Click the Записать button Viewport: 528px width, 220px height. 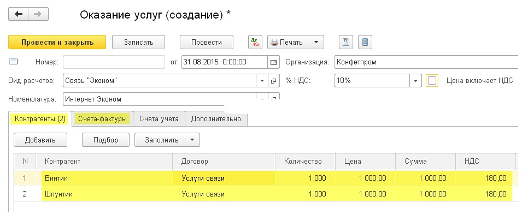pyautogui.click(x=138, y=43)
